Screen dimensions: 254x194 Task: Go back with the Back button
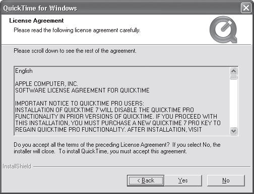point(146,180)
